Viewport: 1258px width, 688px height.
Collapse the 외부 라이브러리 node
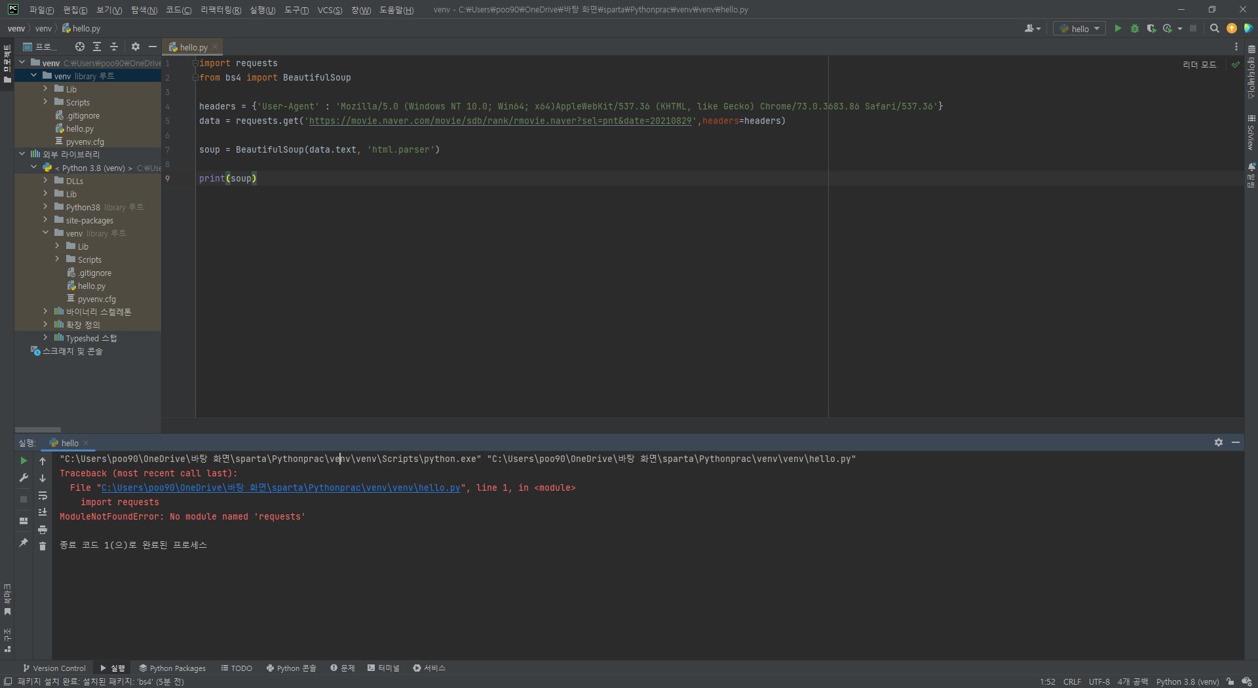[x=22, y=154]
